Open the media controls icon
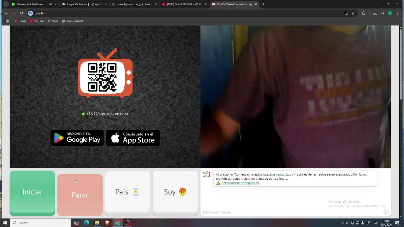The width and height of the screenshot is (404, 227). pyautogui.click(x=383, y=13)
